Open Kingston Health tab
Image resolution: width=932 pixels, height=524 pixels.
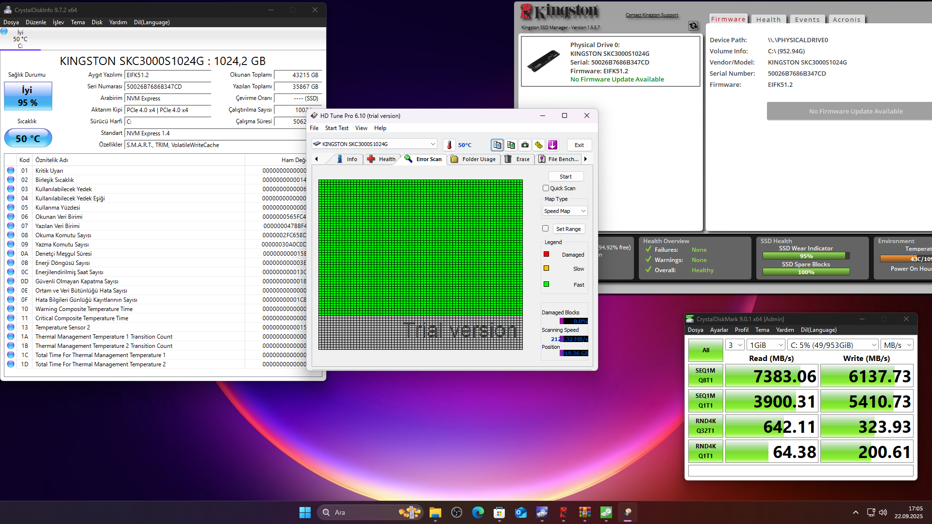[x=768, y=19]
